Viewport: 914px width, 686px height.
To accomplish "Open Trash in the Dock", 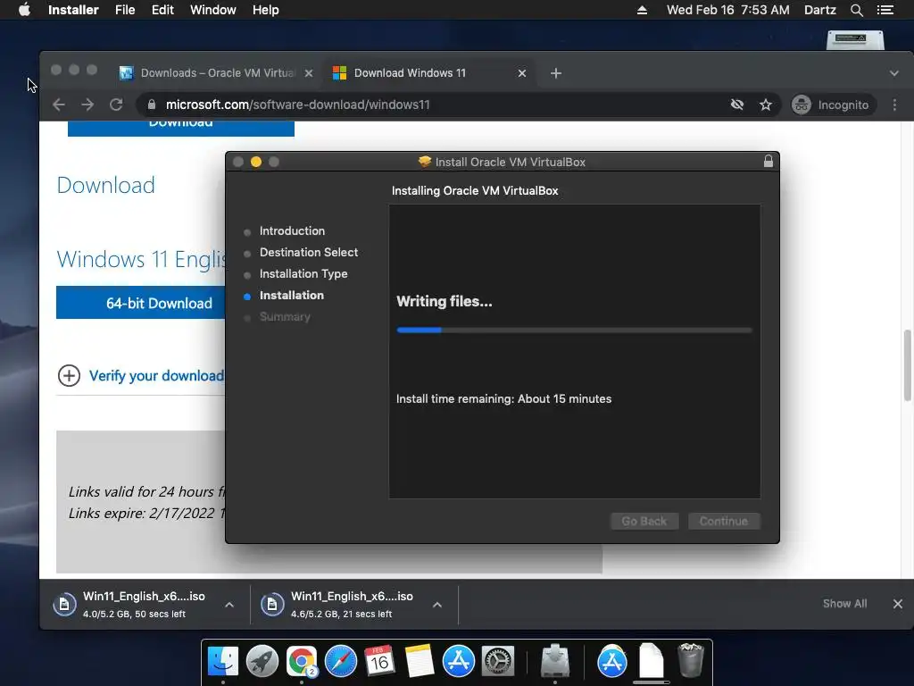I will tap(691, 660).
